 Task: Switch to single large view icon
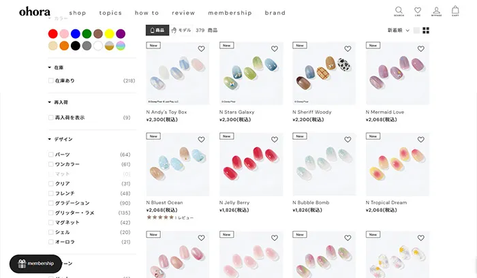(x=416, y=31)
